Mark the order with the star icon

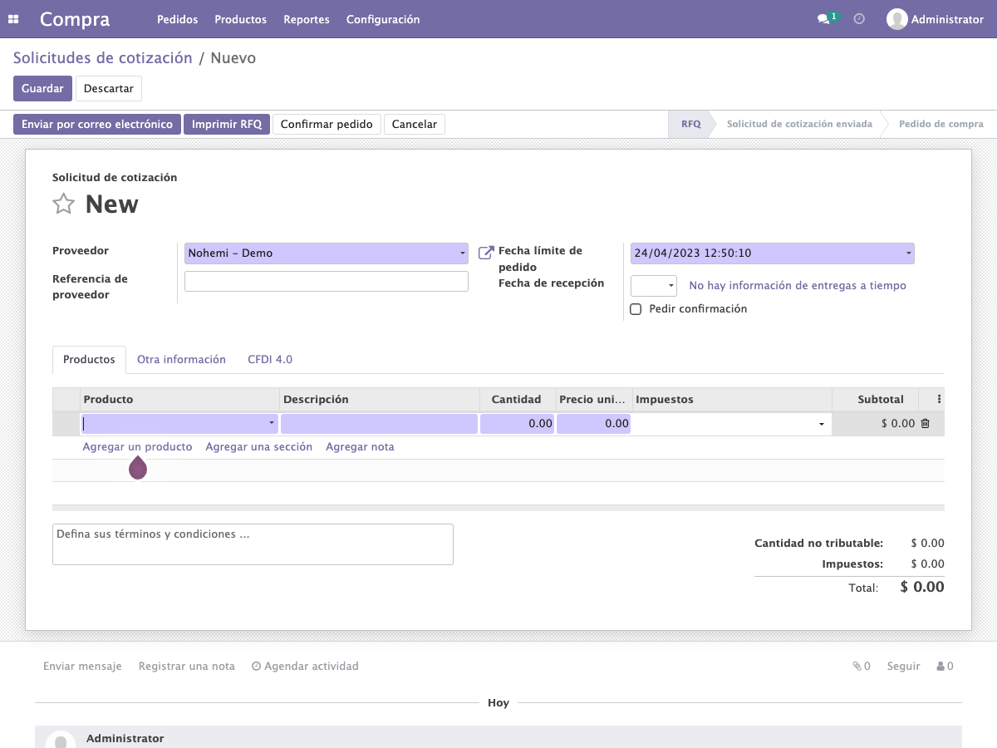[x=64, y=204]
